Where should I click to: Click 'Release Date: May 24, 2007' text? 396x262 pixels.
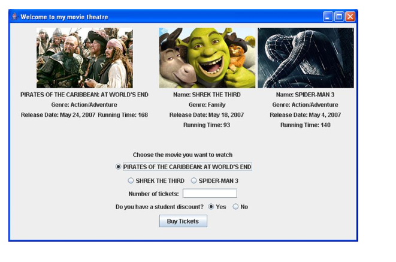58,115
